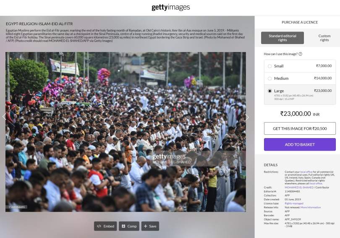Open the Rights-managed licence type link
340x238 pixels.
click(x=294, y=203)
